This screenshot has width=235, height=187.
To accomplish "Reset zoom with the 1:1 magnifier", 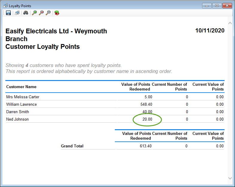I will (48, 13).
